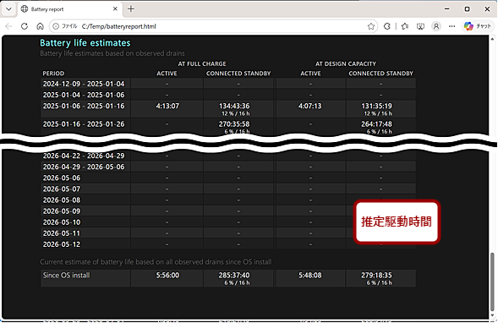Viewport: 498px width, 323px height.
Task: Select the AT FULL CHARGE header
Action: (202, 63)
